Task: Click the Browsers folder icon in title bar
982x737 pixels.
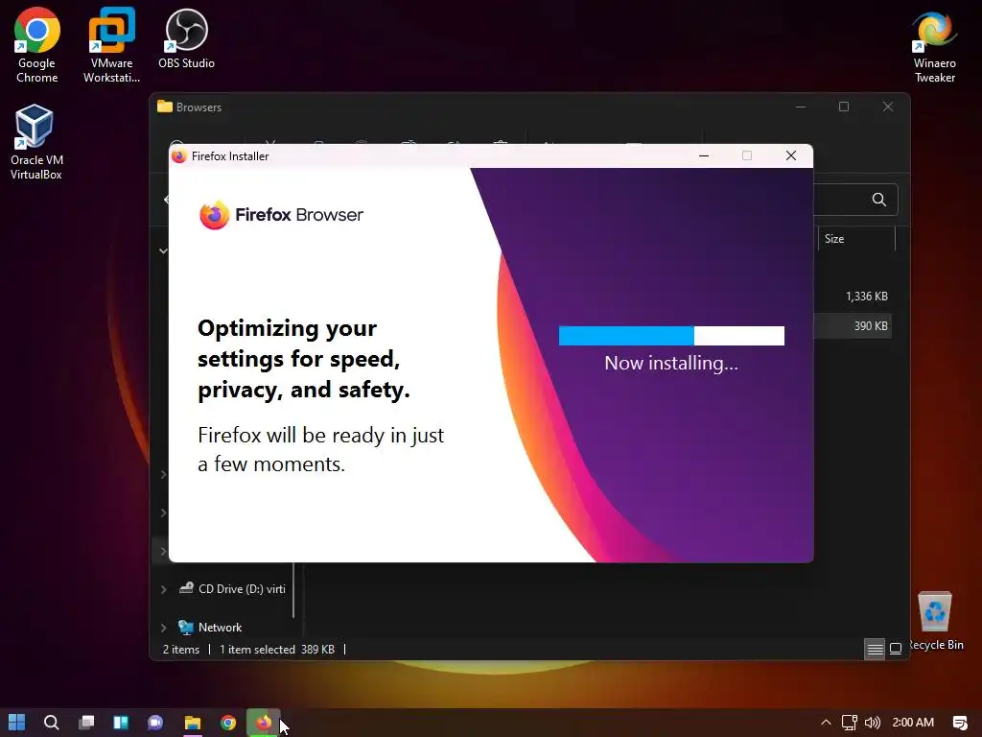Action: click(165, 107)
